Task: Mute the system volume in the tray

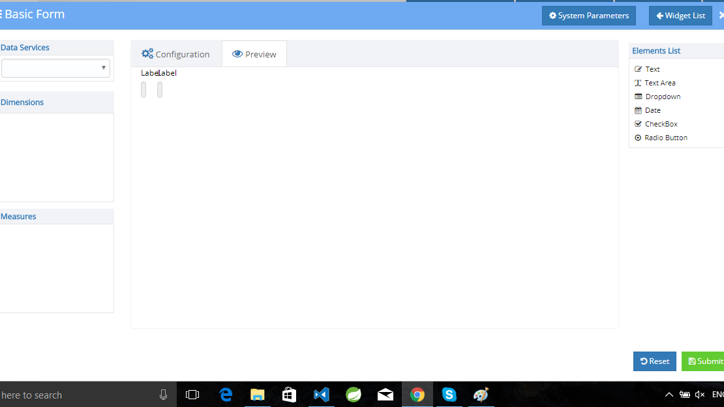Action: [x=699, y=395]
